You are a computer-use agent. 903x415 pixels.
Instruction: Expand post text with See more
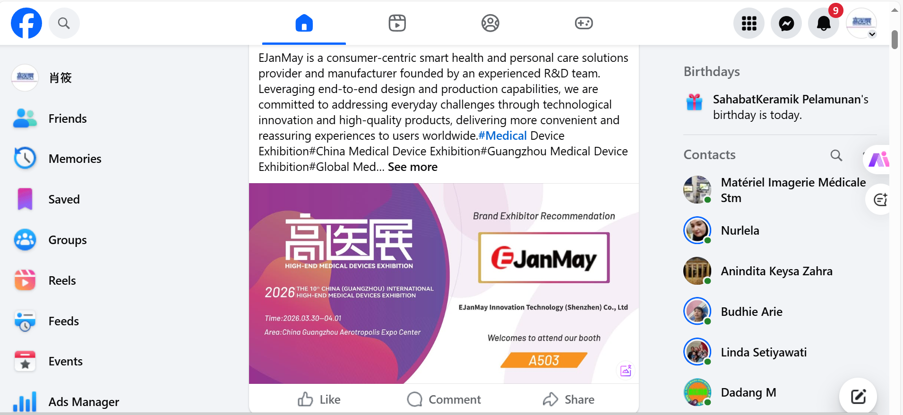pyautogui.click(x=413, y=167)
